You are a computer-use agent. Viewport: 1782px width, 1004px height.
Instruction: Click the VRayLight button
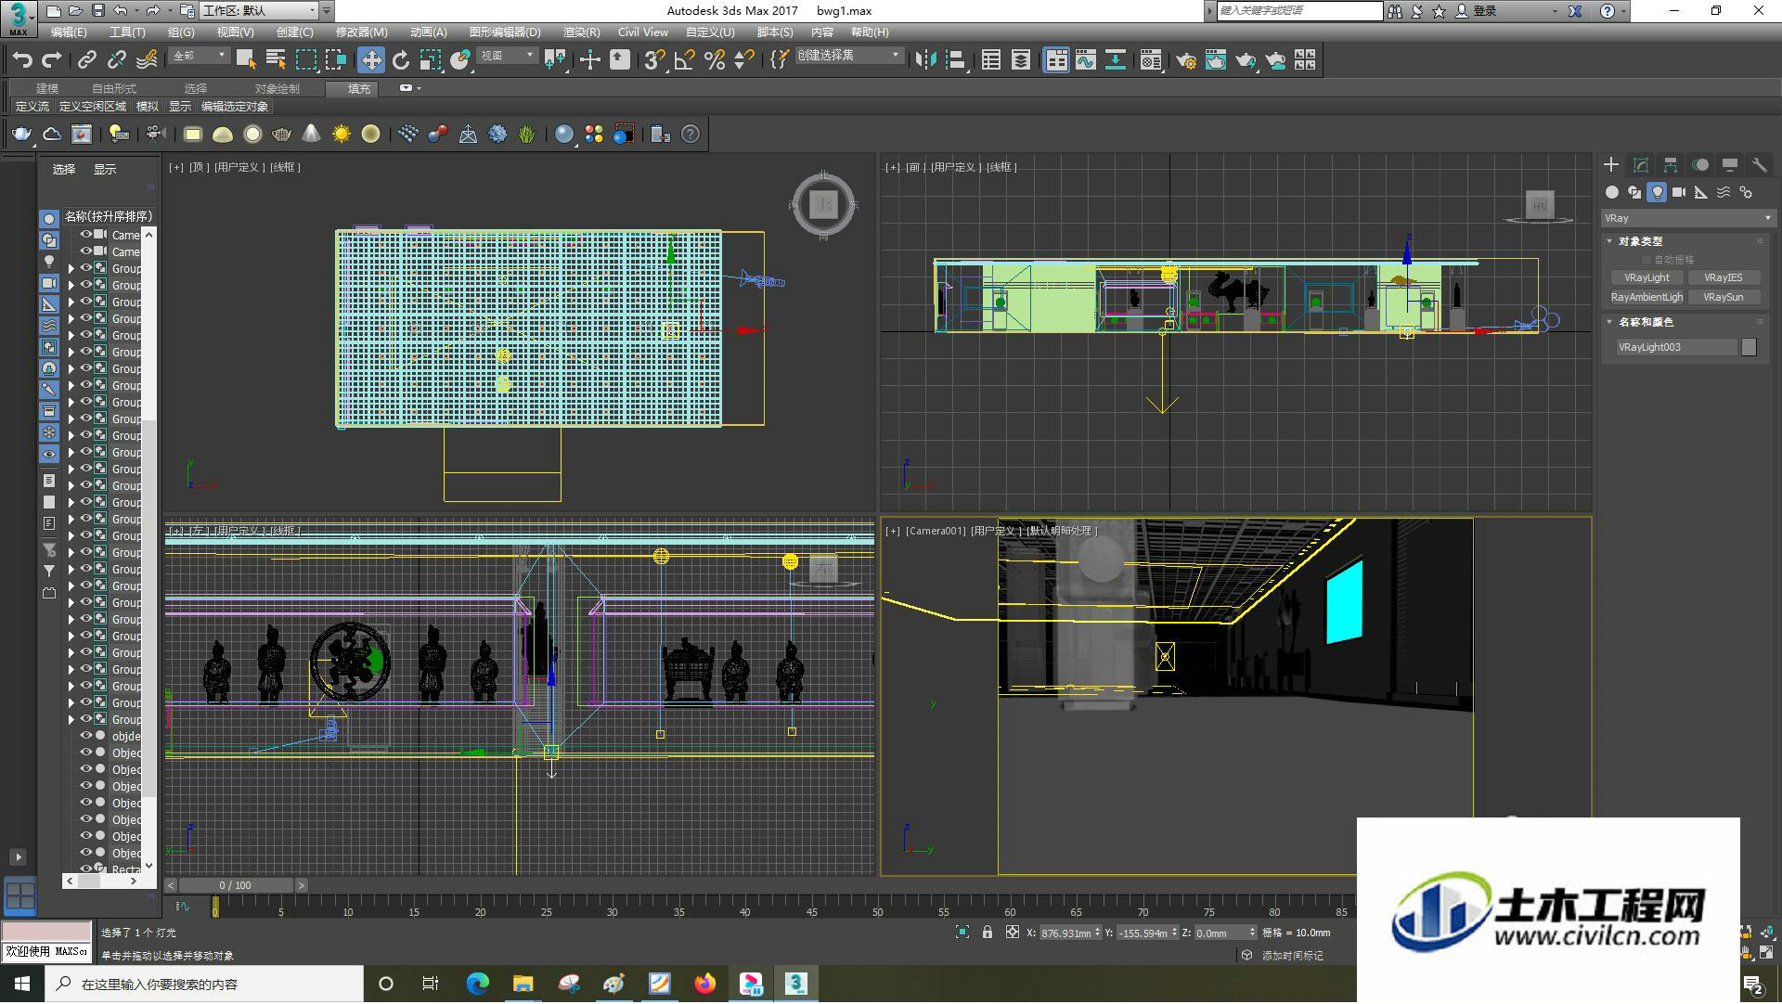tap(1646, 278)
